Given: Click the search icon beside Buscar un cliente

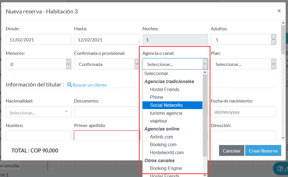Looking at the screenshot, I should click(x=69, y=85).
